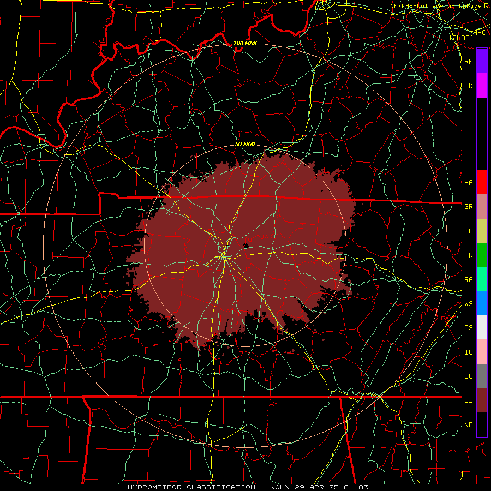Click the GR legend label
Viewport: 491px width, 491px height.
468,207
